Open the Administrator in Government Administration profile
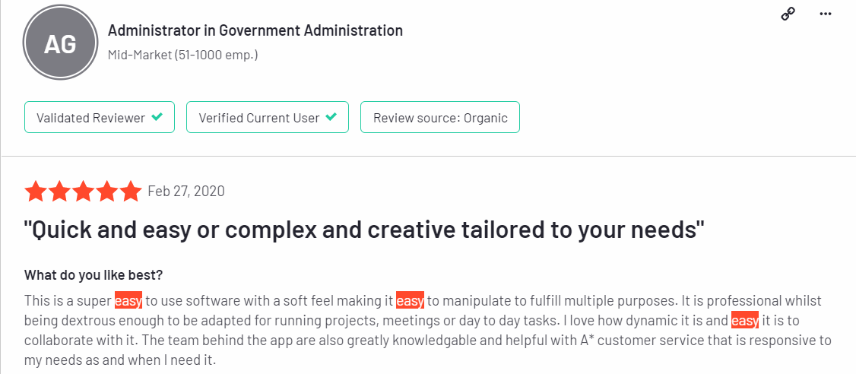 point(255,30)
